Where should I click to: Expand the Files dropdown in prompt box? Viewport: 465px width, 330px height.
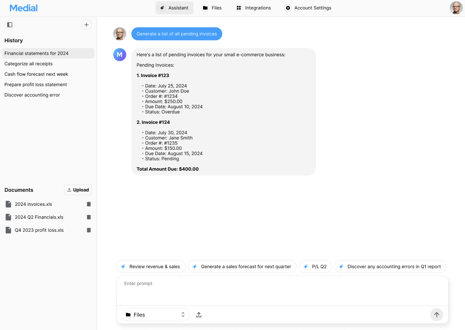pos(156,315)
